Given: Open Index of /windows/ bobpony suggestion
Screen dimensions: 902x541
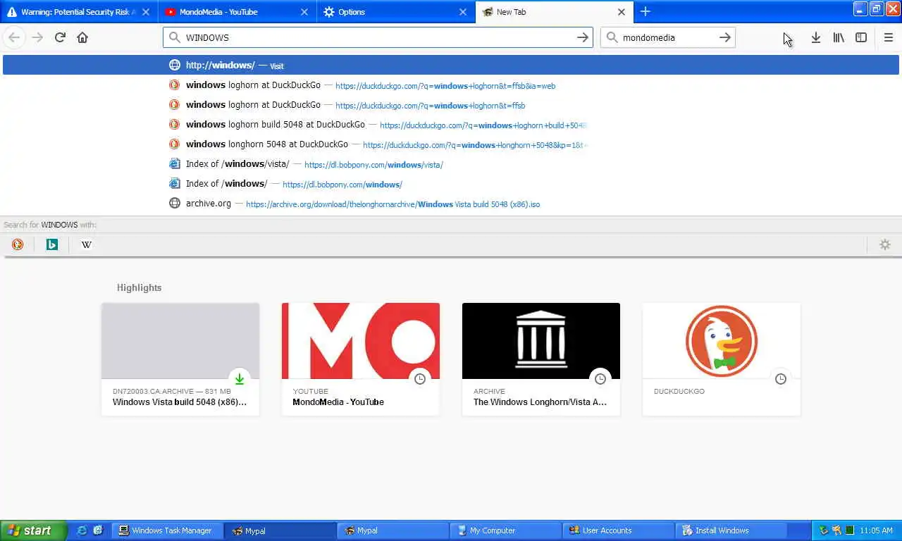Looking at the screenshot, I should (451, 184).
